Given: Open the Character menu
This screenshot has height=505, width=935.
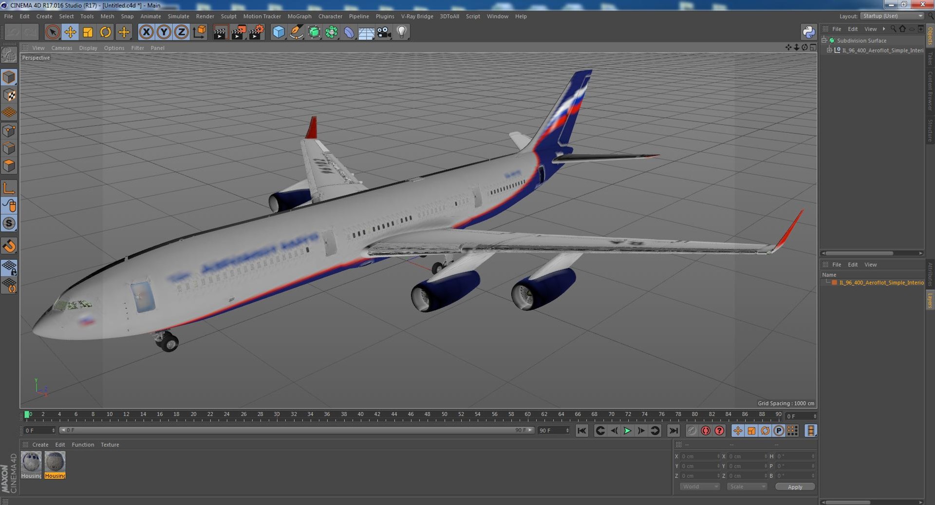Looking at the screenshot, I should [330, 16].
